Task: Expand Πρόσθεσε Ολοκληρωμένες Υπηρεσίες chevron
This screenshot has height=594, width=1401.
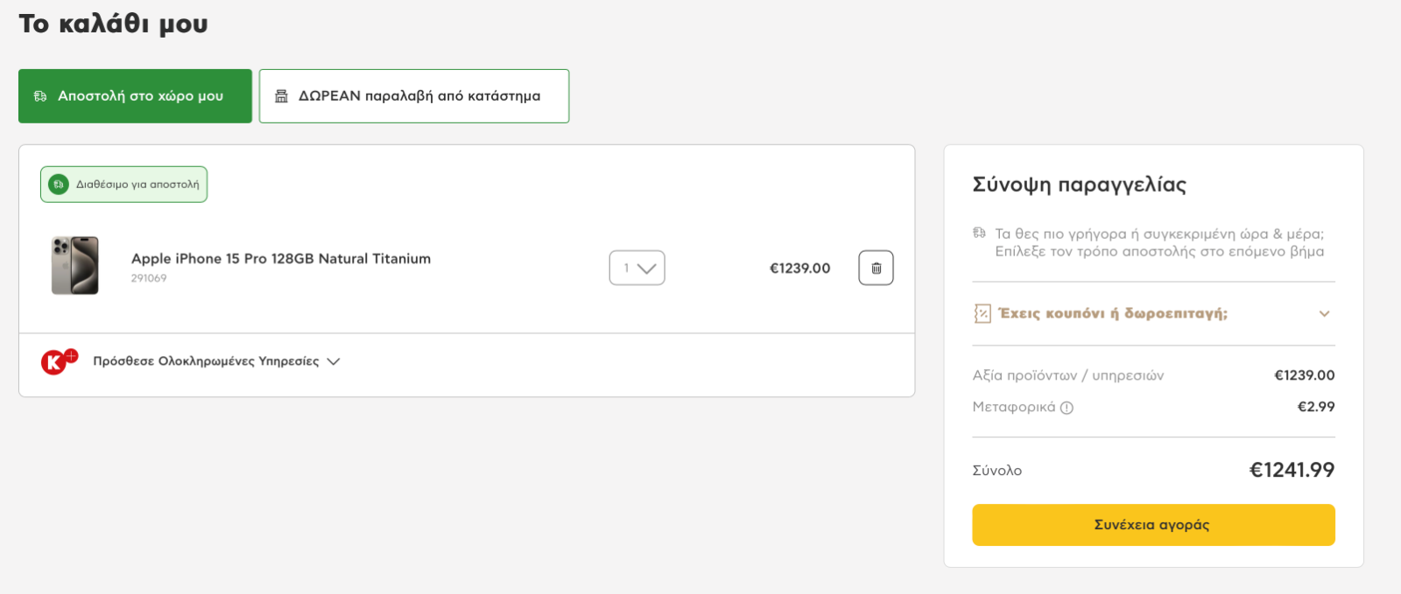Action: coord(334,361)
